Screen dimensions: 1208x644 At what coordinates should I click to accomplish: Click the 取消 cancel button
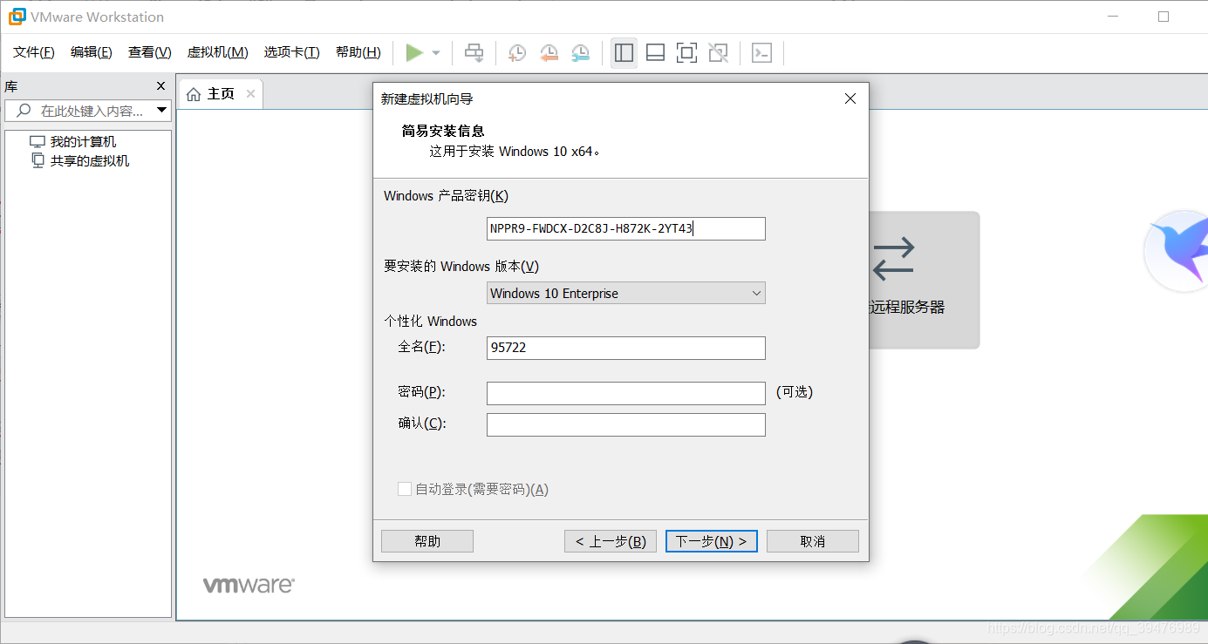click(813, 541)
